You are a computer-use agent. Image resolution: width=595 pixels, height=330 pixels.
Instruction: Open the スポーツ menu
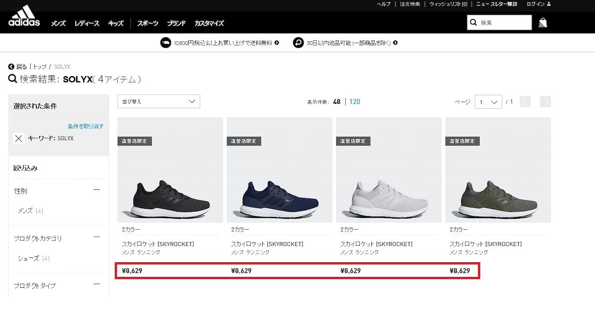pos(148,23)
